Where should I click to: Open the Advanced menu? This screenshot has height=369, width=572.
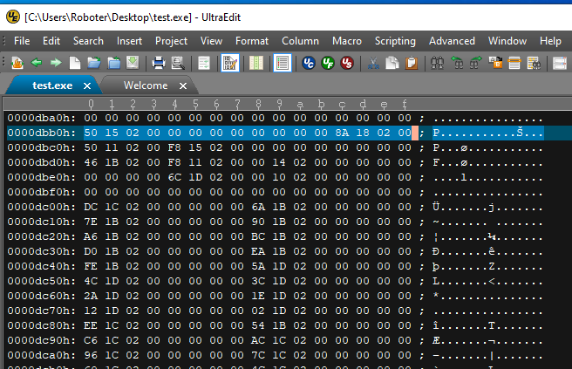point(452,41)
